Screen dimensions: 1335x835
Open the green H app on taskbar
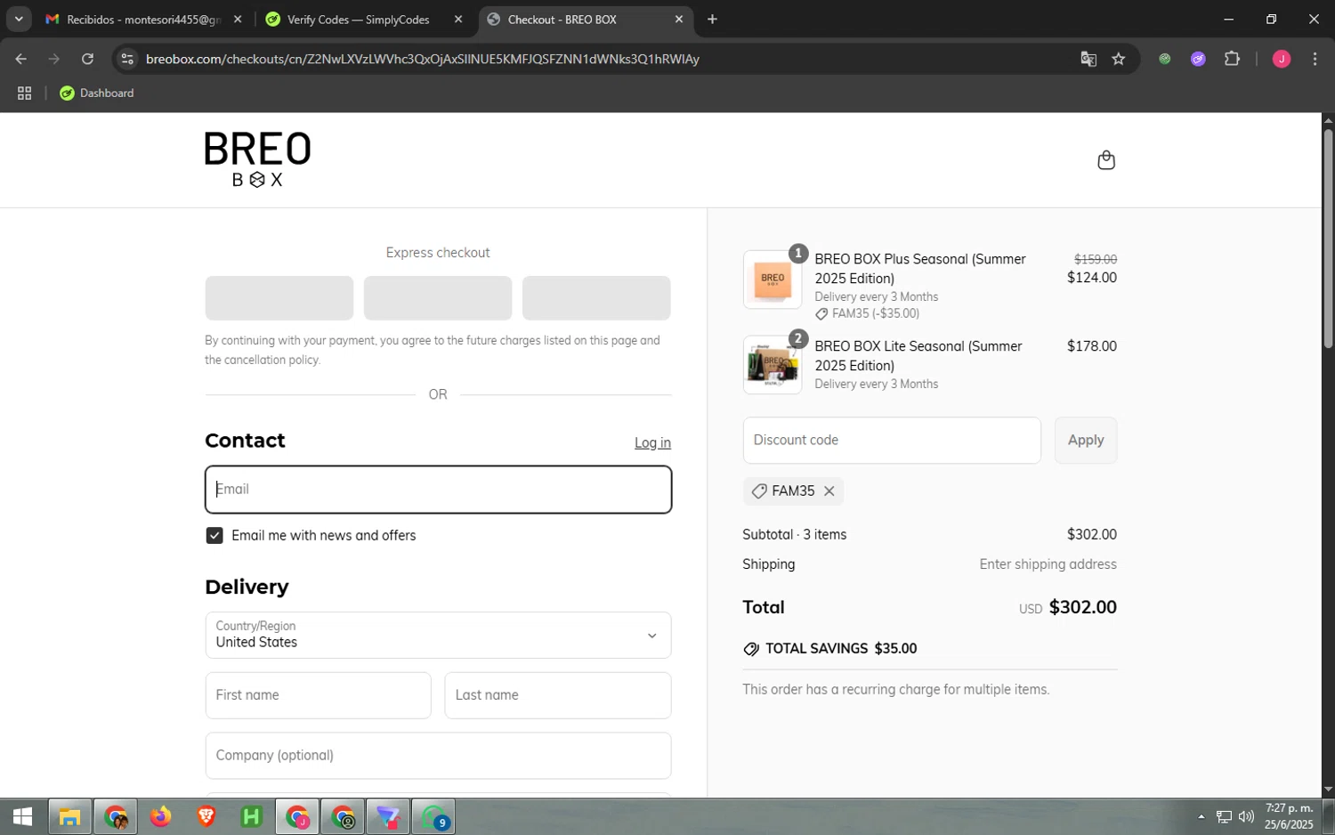252,816
